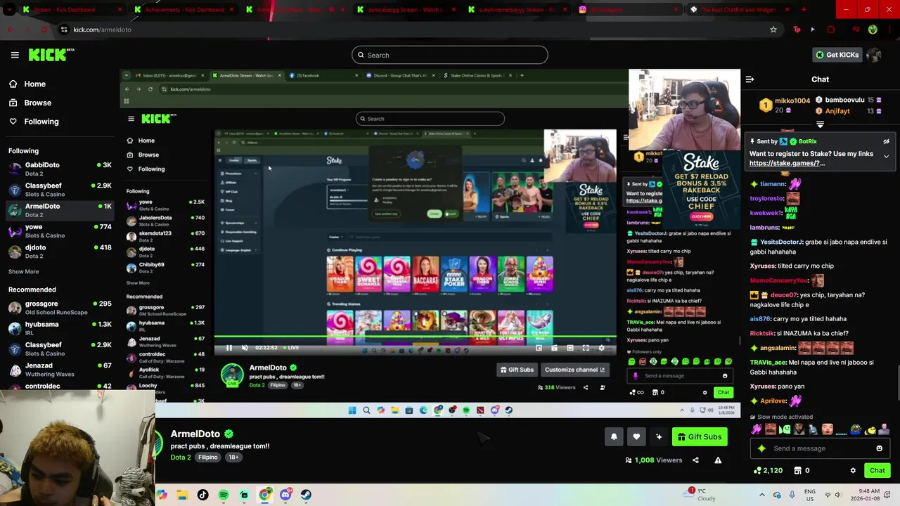
Task: Select top gifter mikko1004
Action: pyautogui.click(x=786, y=105)
